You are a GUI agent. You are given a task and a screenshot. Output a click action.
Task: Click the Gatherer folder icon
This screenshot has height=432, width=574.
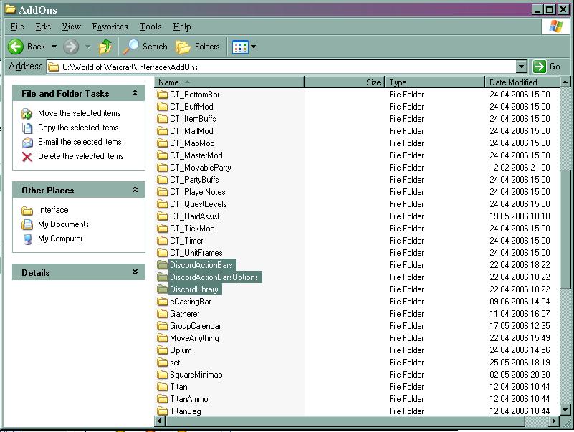(x=163, y=314)
